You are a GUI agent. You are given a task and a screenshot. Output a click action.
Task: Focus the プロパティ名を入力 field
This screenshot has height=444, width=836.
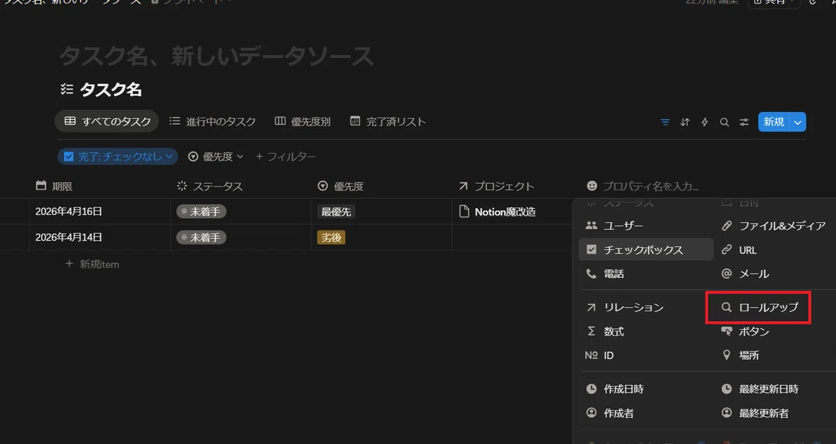[x=651, y=186]
